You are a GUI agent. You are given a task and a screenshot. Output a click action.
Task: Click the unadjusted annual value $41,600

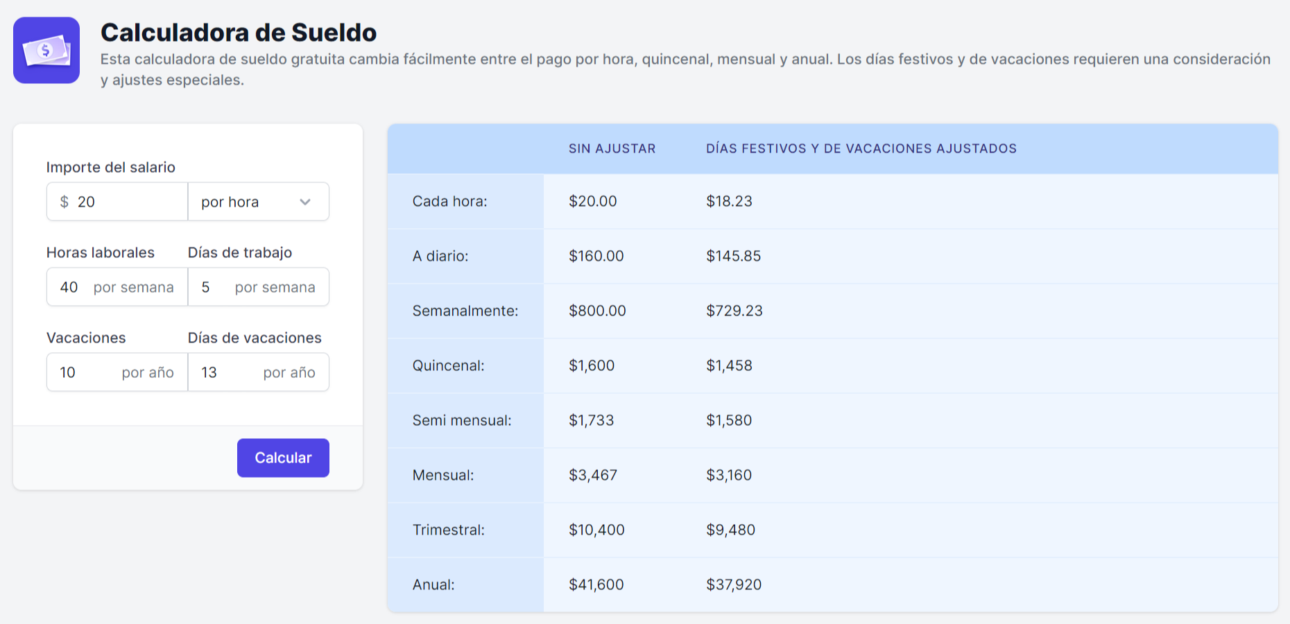(x=596, y=584)
